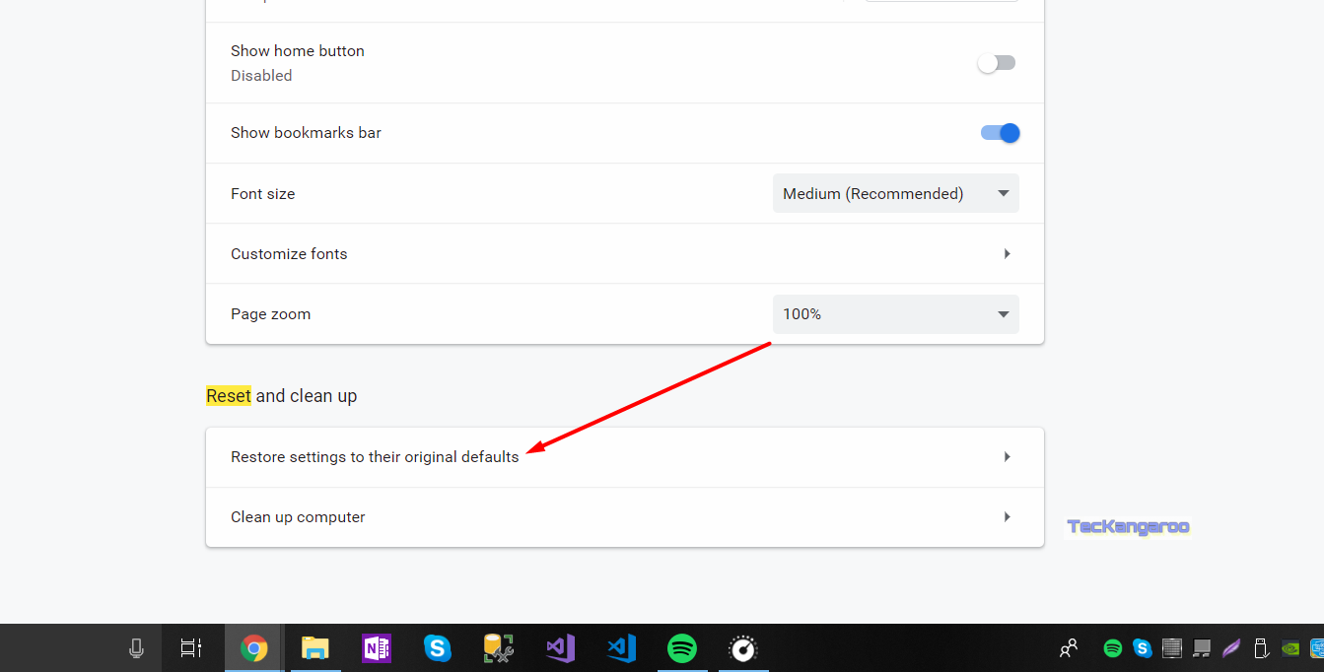The width and height of the screenshot is (1324, 672).
Task: Click the purple feather tray icon
Action: click(x=1230, y=648)
